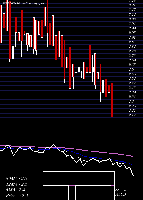Image resolution: width=143 pixels, height=200 pixels.
Task: Click the 2.21 price axis label
Action: (132, 111)
